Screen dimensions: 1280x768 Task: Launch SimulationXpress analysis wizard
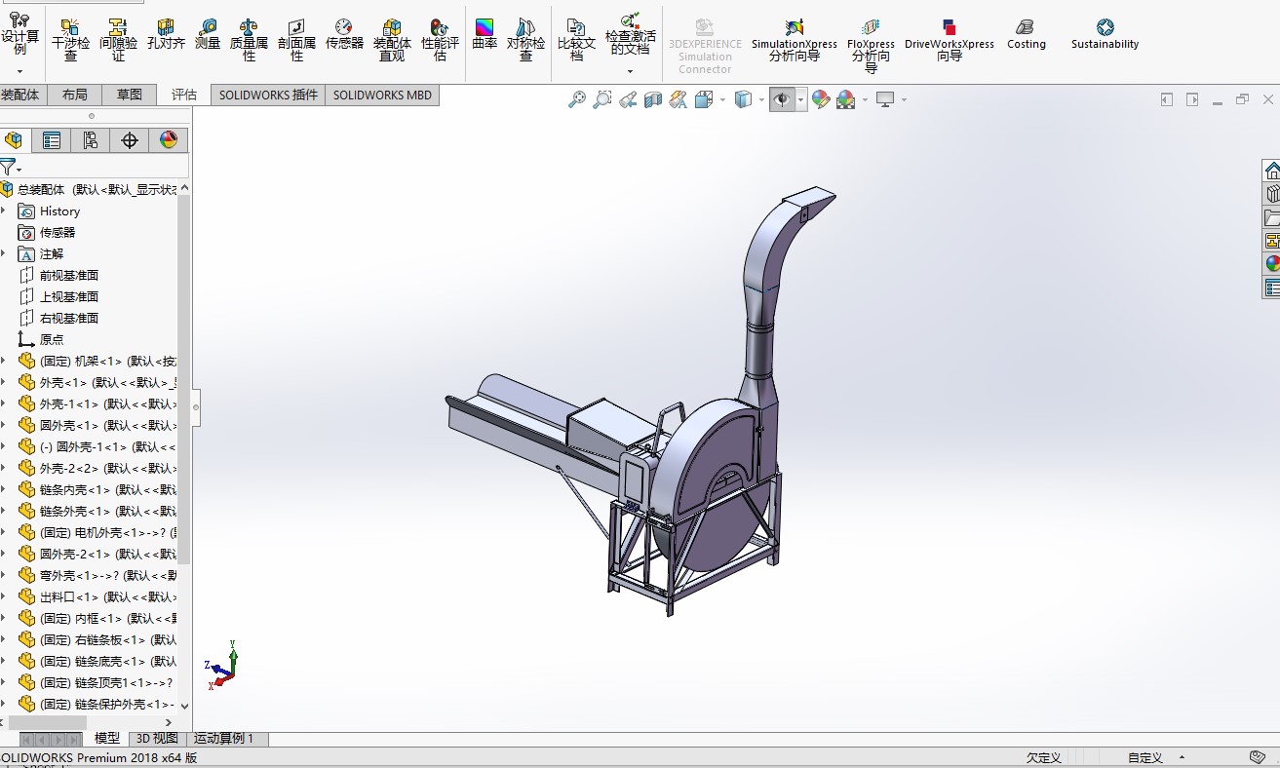pos(795,40)
